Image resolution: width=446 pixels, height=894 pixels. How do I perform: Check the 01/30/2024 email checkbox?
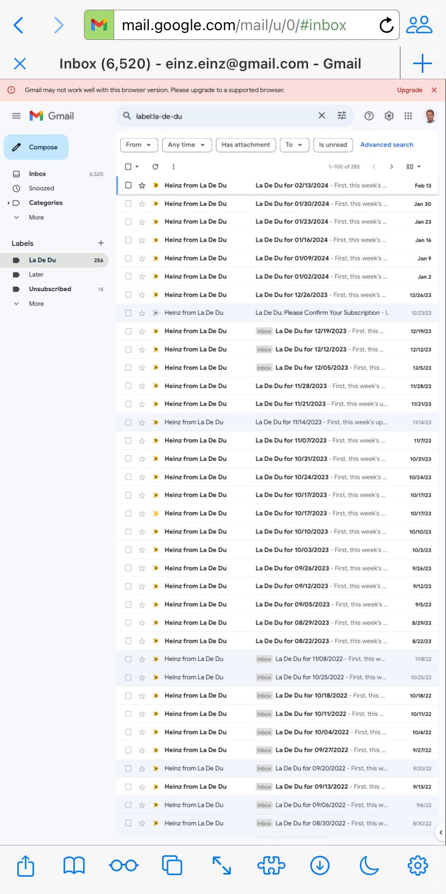tap(128, 204)
